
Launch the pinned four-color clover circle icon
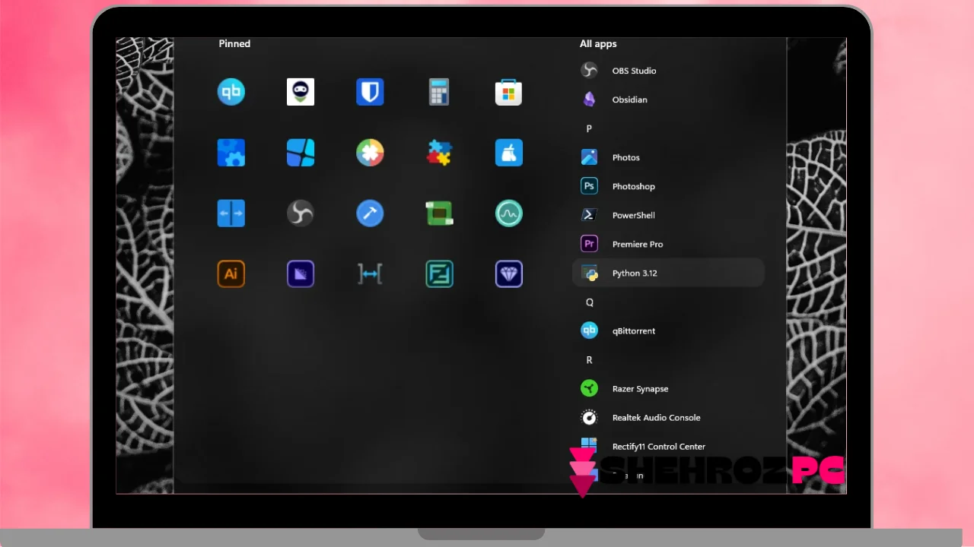(370, 153)
